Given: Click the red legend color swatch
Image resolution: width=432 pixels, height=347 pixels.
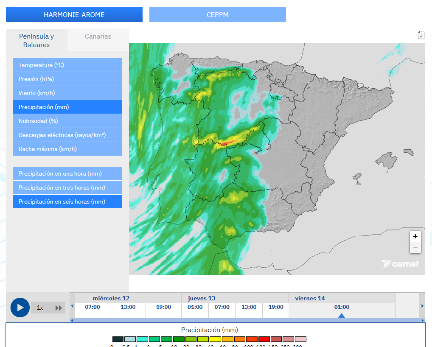Looking at the screenshot, I should [264, 339].
